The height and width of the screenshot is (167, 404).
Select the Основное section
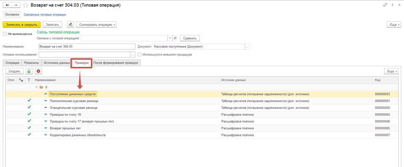[12, 15]
